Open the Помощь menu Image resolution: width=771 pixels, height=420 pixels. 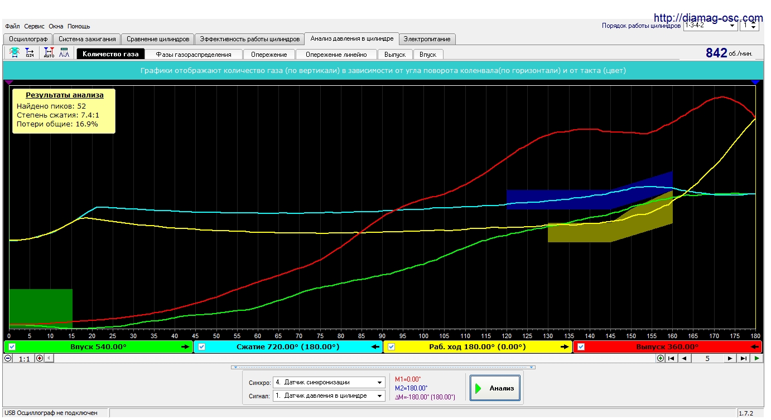click(x=79, y=26)
